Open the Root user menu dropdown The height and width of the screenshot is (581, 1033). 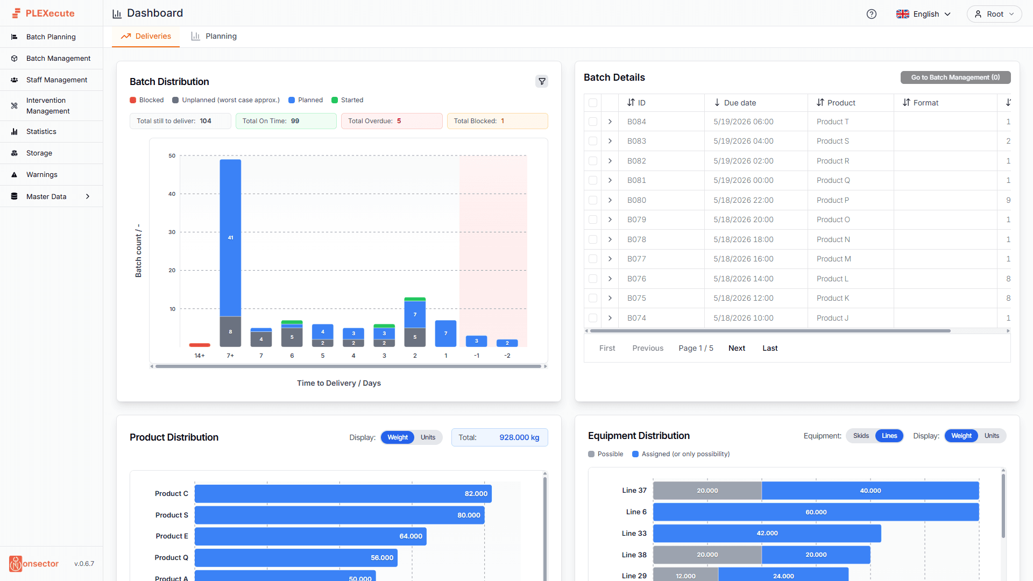(994, 14)
